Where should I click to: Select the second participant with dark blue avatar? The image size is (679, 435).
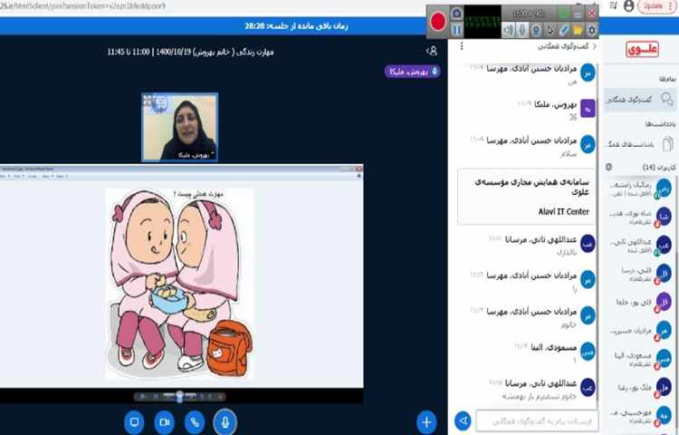[639, 217]
